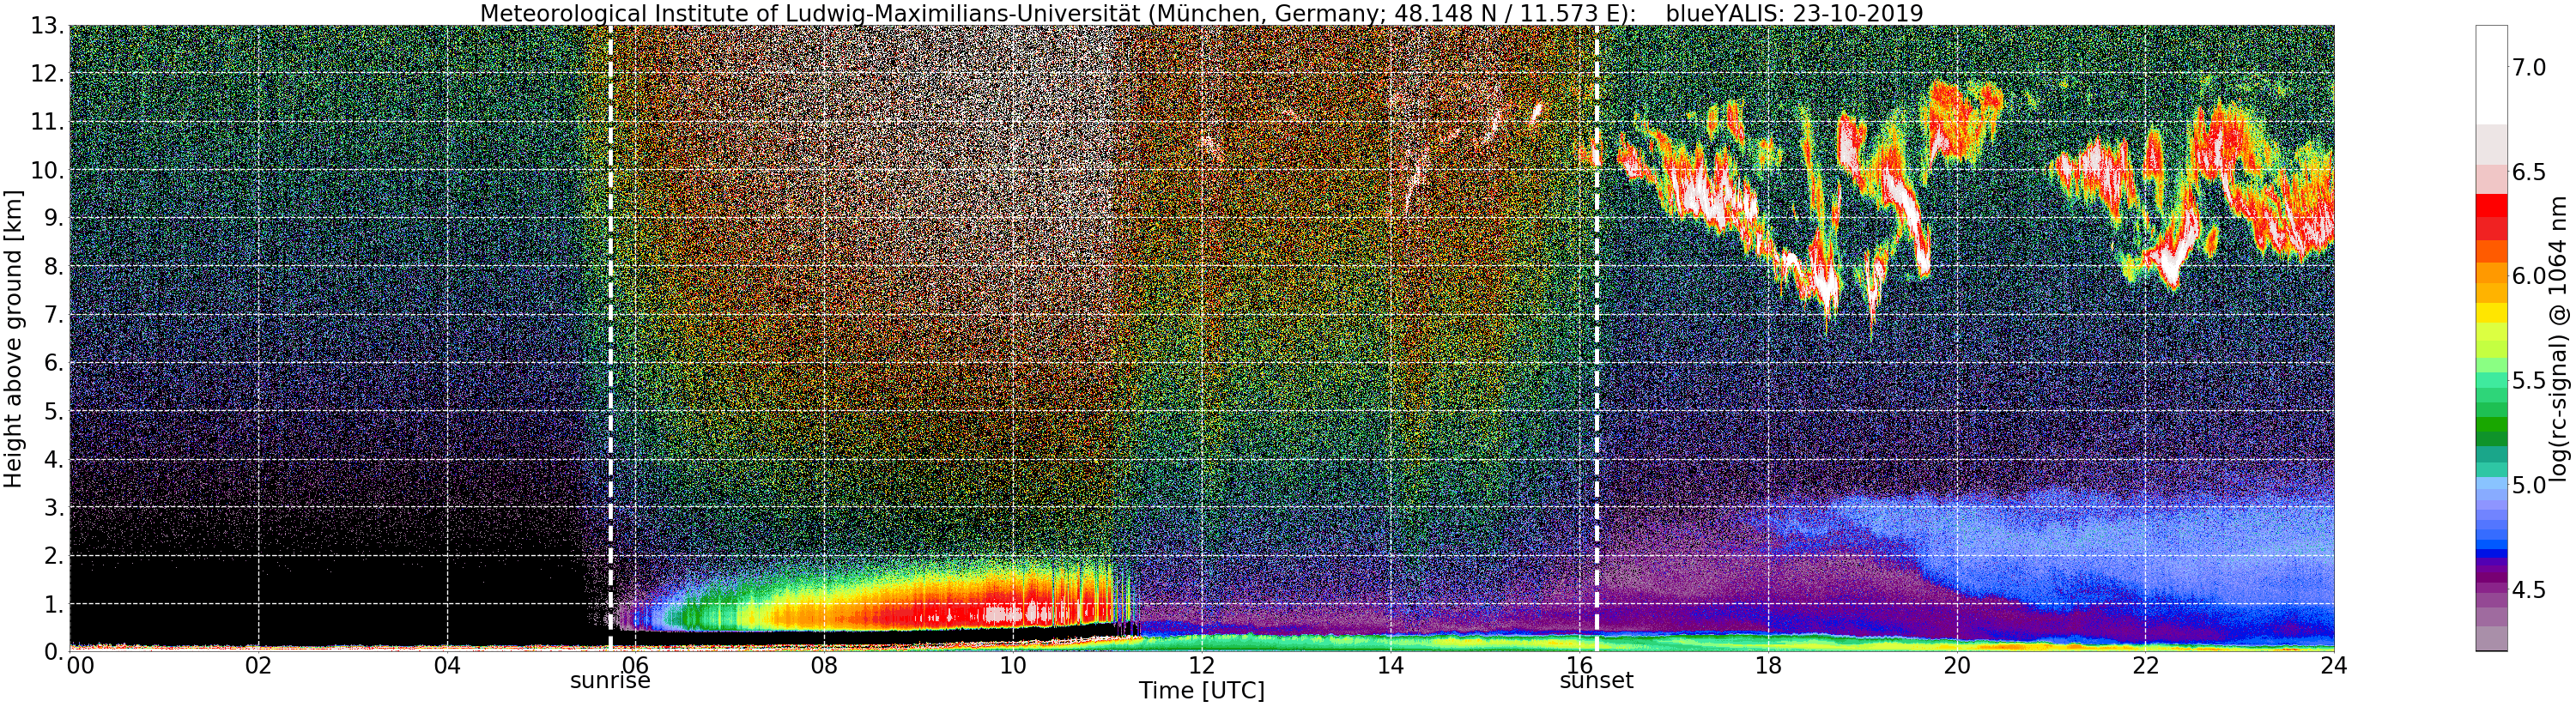Image resolution: width=2576 pixels, height=707 pixels.
Task: Click the '06' time tick label
Action: click(635, 665)
